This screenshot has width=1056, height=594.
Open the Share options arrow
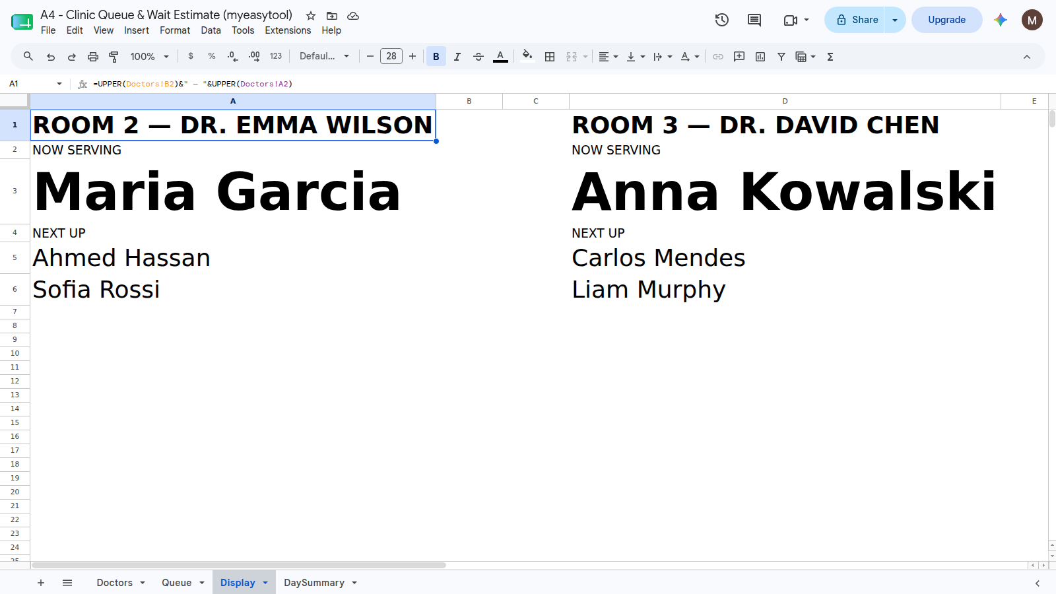coord(895,20)
